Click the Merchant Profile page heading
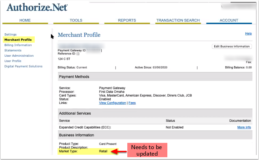The height and width of the screenshot is (160, 259). pyautogui.click(x=79, y=35)
